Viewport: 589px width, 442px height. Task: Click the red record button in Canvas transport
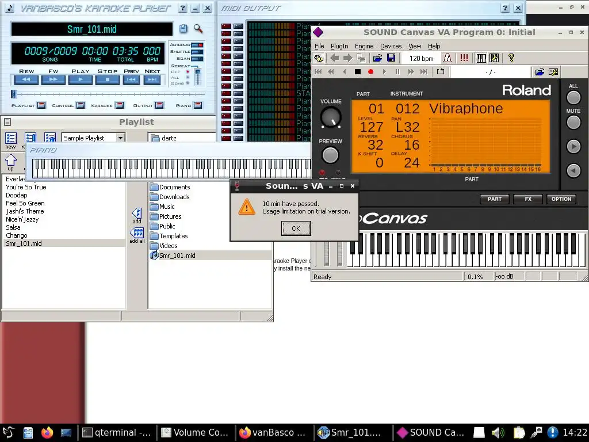pyautogui.click(x=371, y=71)
